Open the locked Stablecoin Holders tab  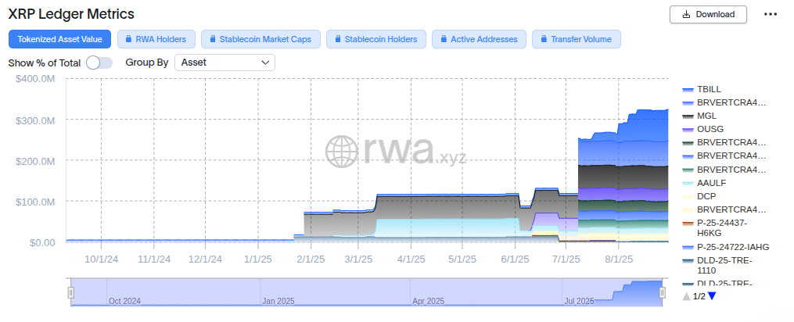coord(376,39)
